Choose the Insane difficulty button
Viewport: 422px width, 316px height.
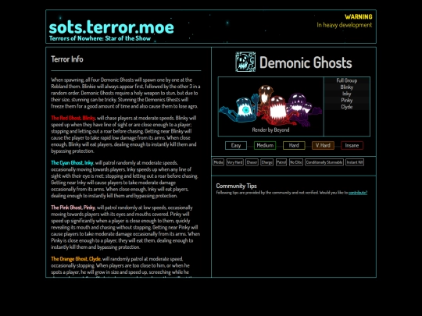coord(352,145)
